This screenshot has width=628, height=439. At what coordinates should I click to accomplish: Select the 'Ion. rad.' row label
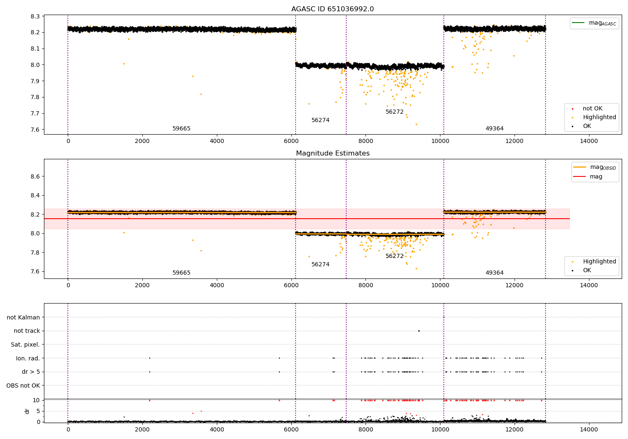[x=28, y=358]
